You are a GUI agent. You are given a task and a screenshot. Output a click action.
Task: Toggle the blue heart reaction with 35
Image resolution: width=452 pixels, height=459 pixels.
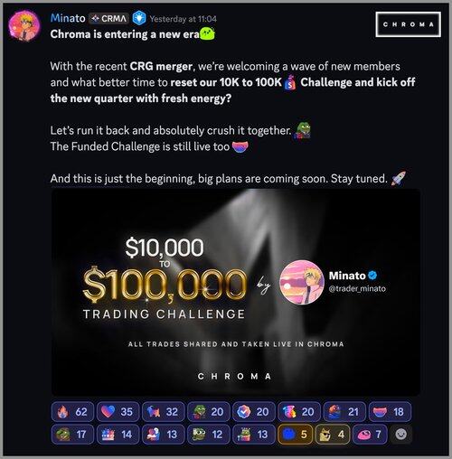pos(118,411)
